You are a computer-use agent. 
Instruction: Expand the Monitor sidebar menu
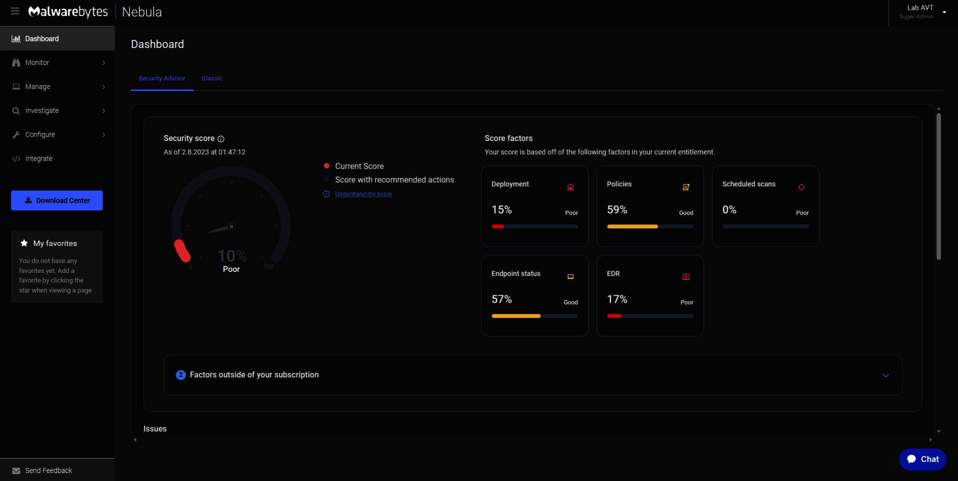tap(57, 63)
